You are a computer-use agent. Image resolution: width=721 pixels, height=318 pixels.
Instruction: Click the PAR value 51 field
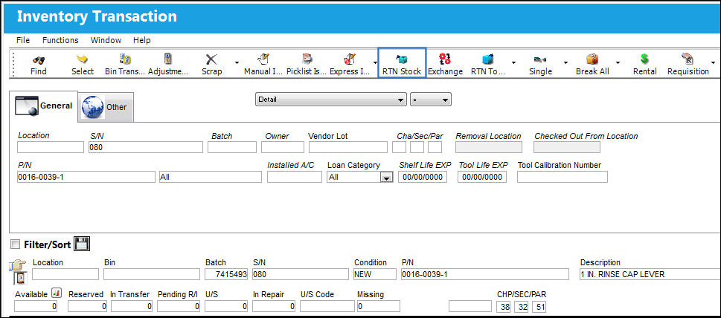coord(539,307)
